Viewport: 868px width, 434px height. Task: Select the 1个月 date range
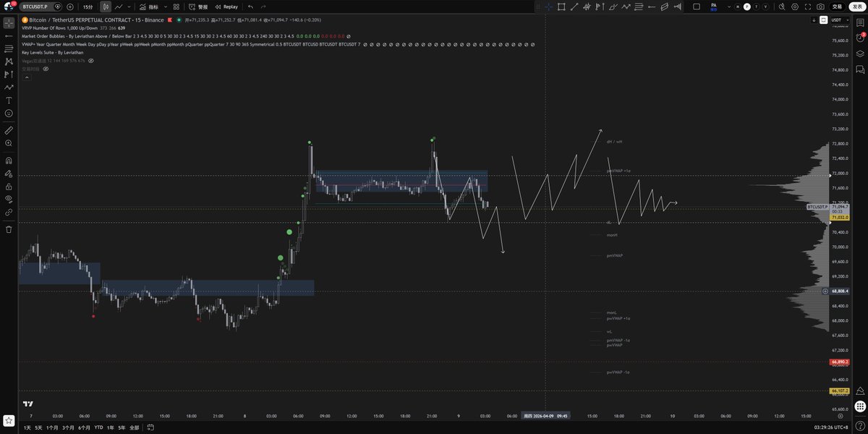(52, 427)
